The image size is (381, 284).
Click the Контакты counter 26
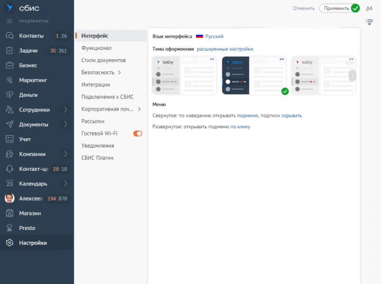pyautogui.click(x=64, y=36)
